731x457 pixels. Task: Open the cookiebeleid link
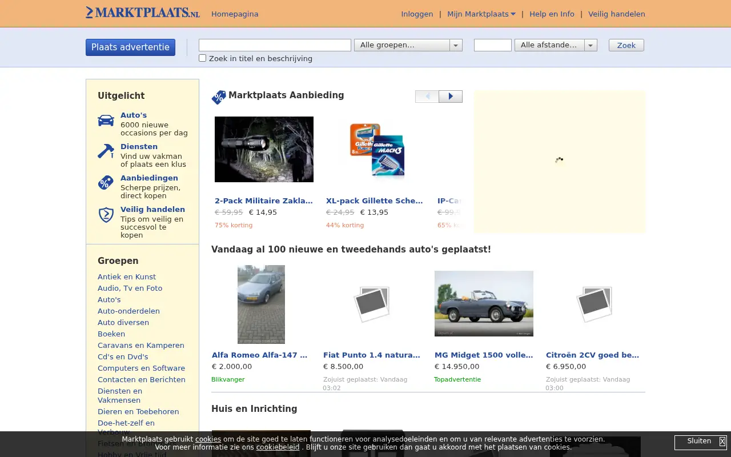pos(278,447)
